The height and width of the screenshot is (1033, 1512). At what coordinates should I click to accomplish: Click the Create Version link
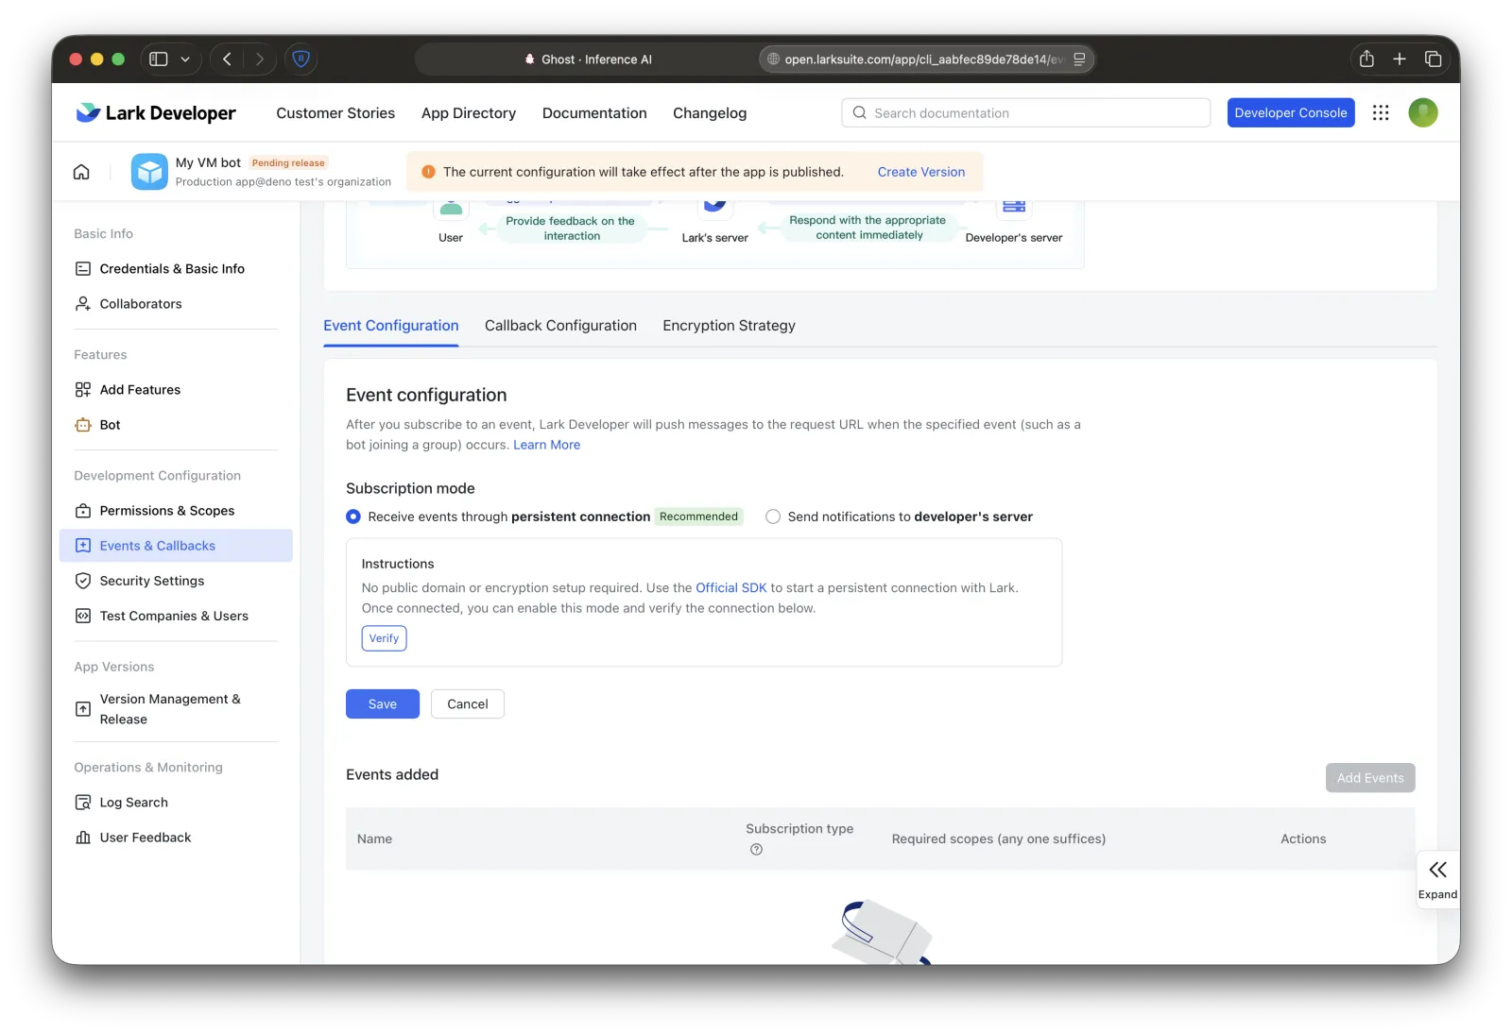tap(921, 172)
